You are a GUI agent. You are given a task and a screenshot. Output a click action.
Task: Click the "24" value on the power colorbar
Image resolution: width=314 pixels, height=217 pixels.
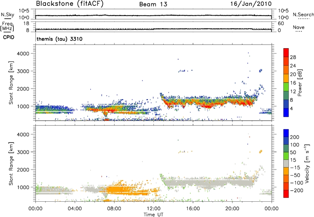tap(293, 66)
